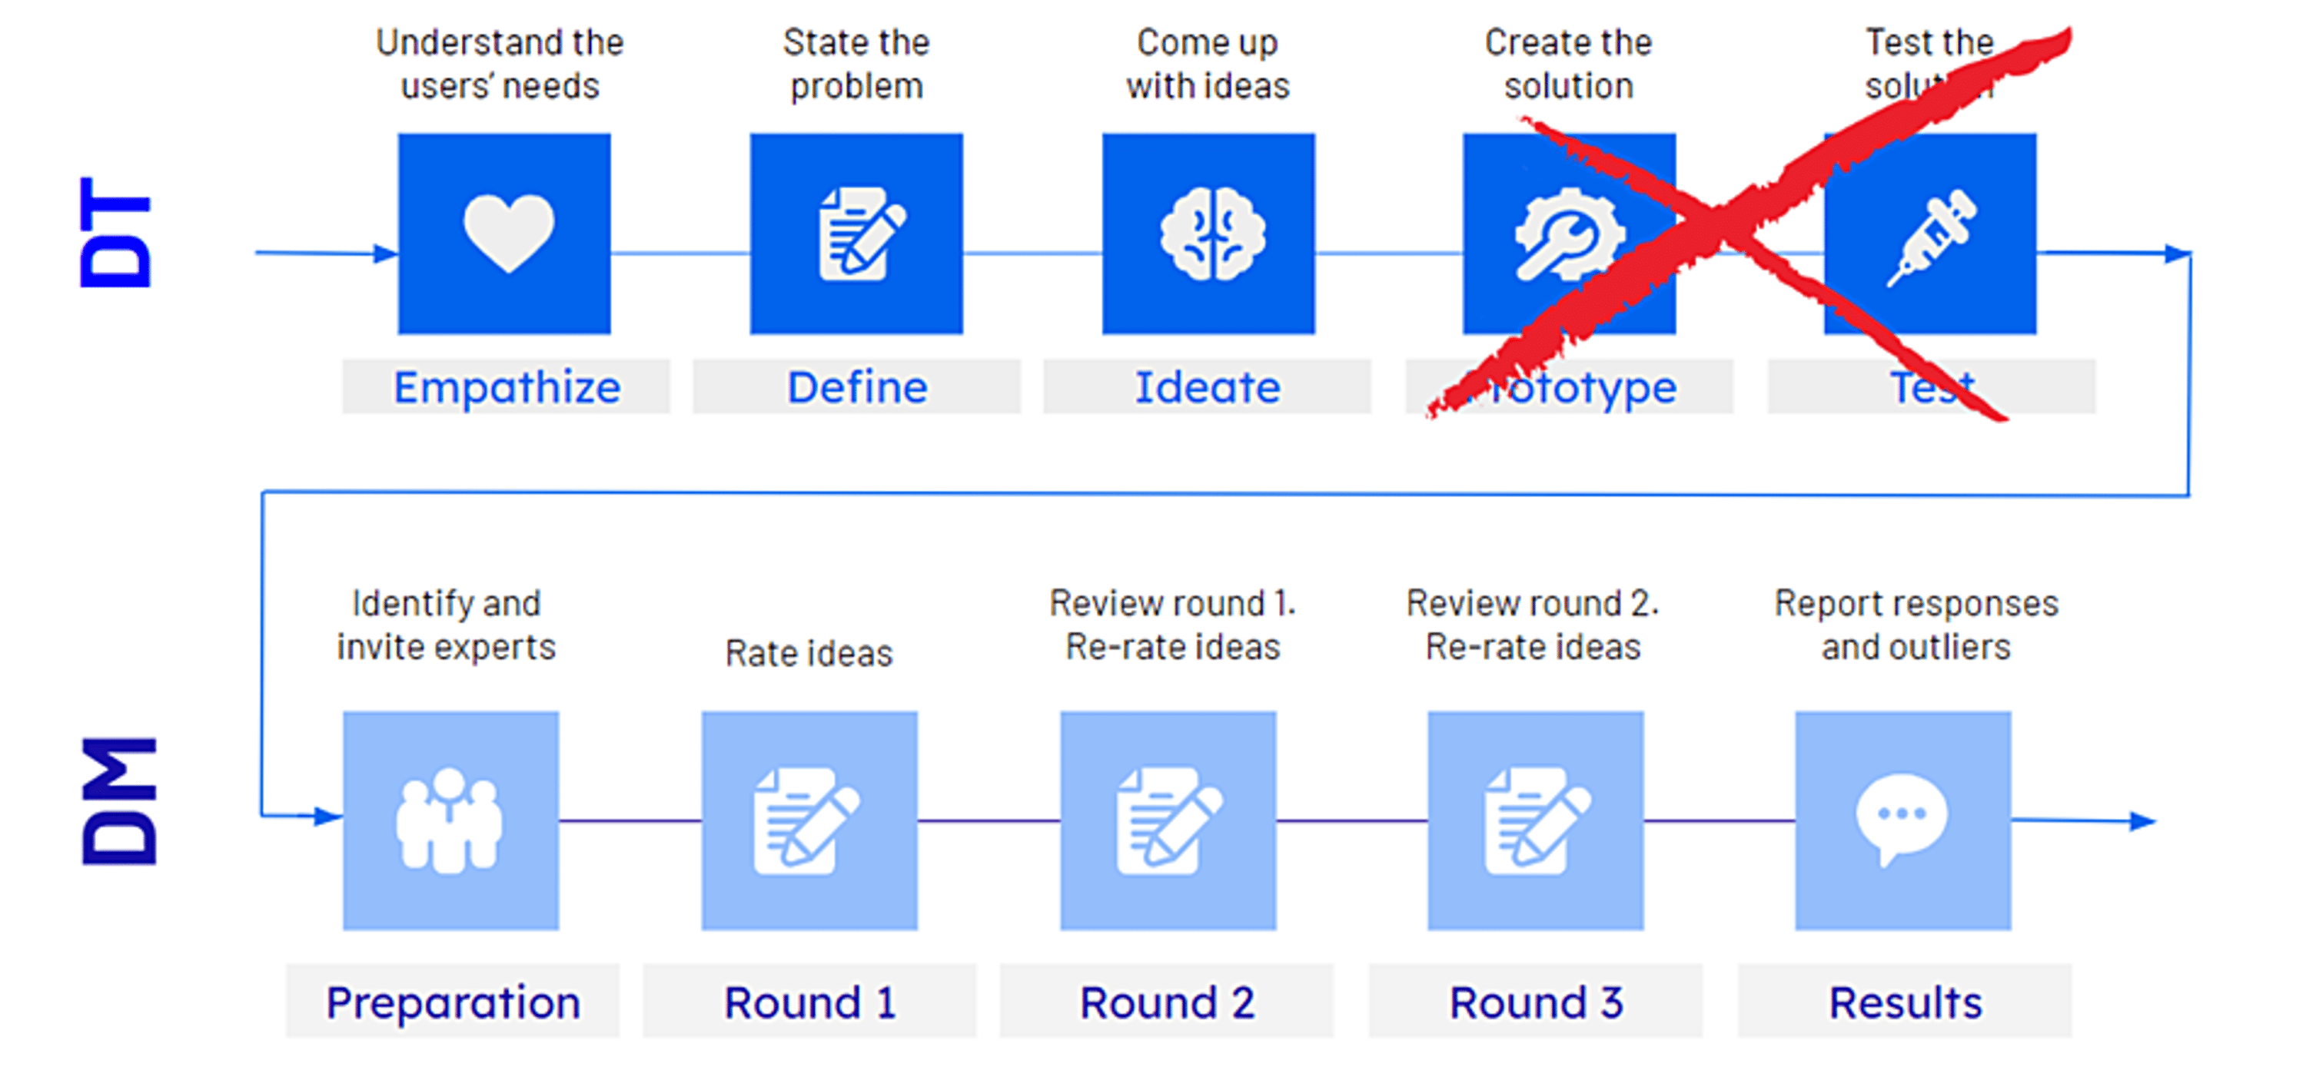Select the Round 3 label

1536,1002
